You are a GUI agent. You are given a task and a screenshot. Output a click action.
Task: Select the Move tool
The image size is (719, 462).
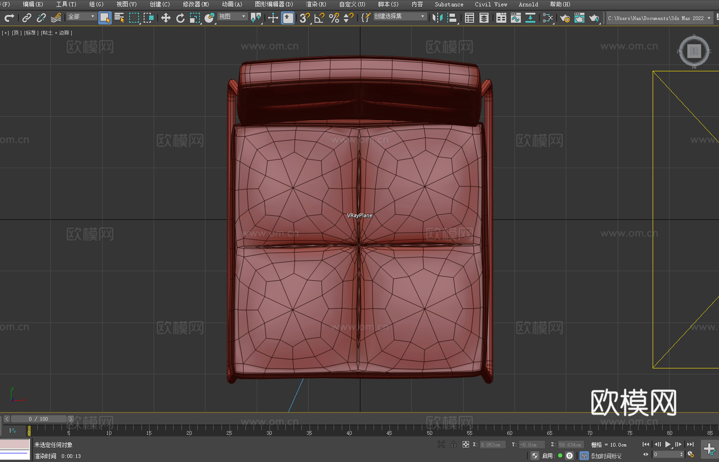166,18
